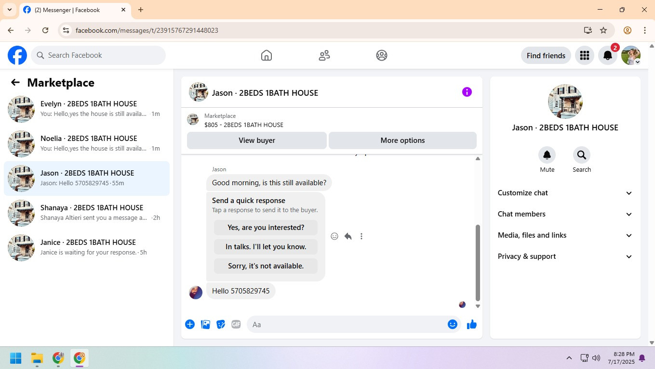This screenshot has width=655, height=369.
Task: Click the Find friends button
Action: (546, 55)
